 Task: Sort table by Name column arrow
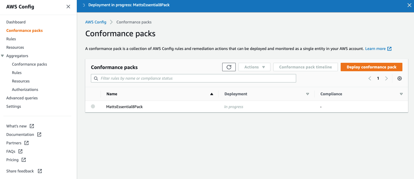pos(212,94)
